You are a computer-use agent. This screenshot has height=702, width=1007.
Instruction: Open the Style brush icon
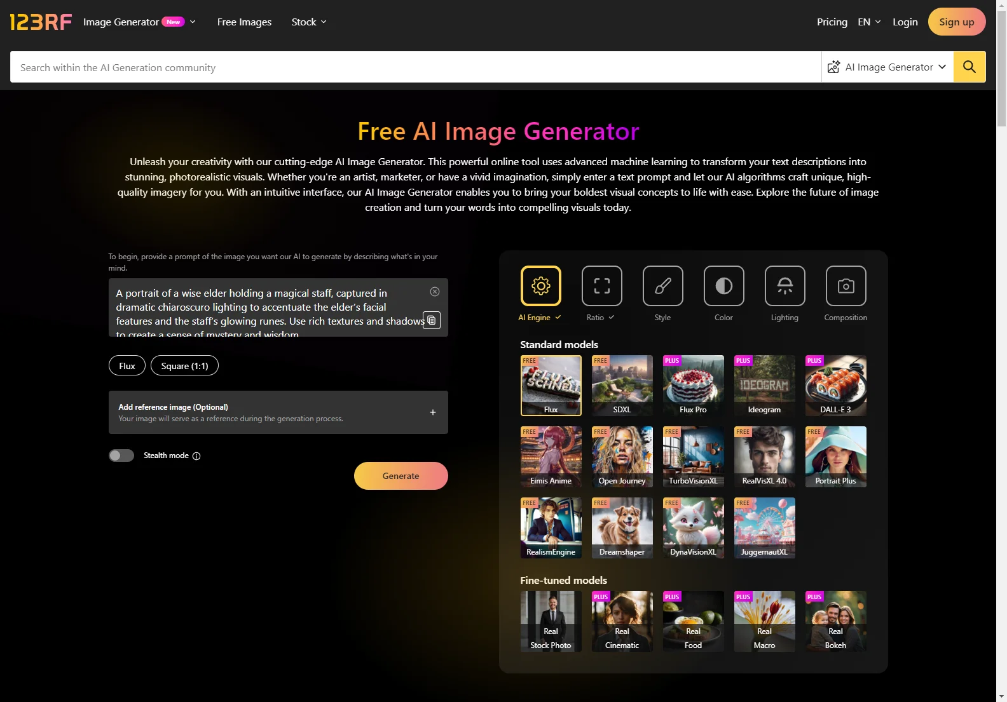[662, 286]
